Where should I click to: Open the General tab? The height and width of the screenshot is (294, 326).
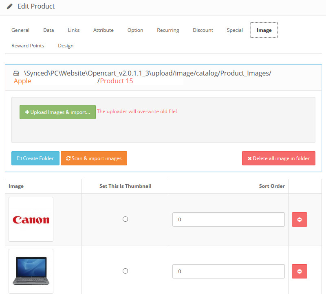pos(20,30)
